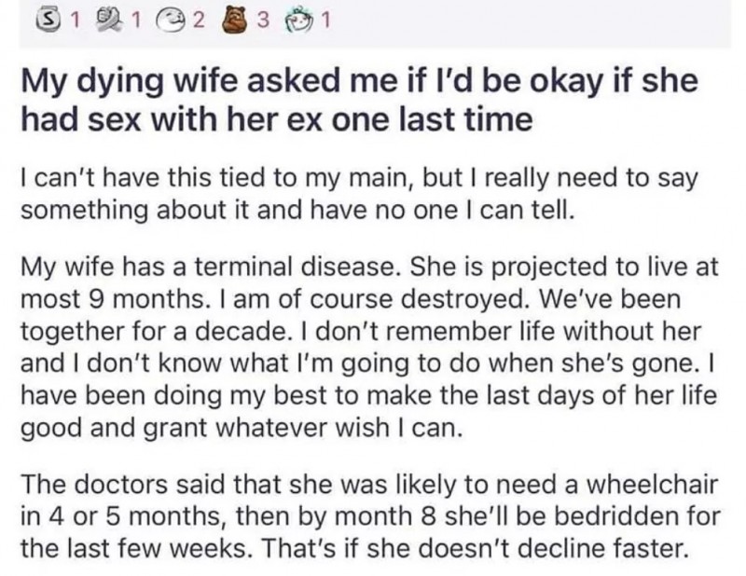Click the sentence "most 9 months" line

[x=351, y=299]
